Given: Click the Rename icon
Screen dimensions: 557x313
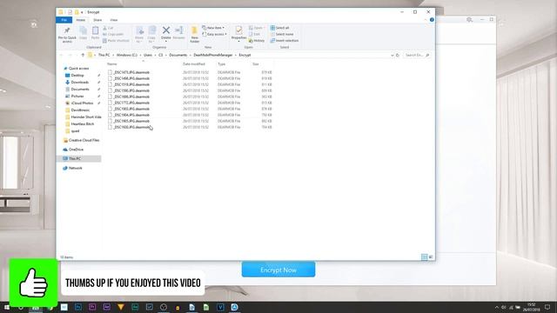Looking at the screenshot, I should tap(179, 30).
